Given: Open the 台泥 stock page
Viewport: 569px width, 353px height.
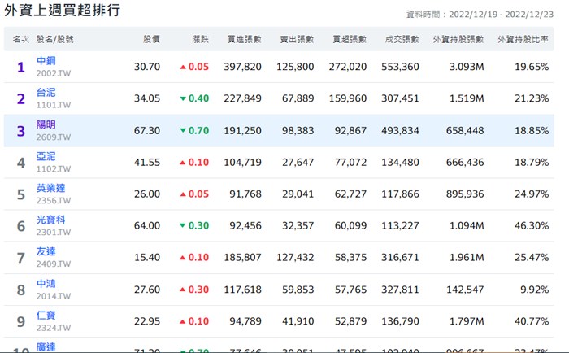Looking at the screenshot, I should click(x=46, y=93).
